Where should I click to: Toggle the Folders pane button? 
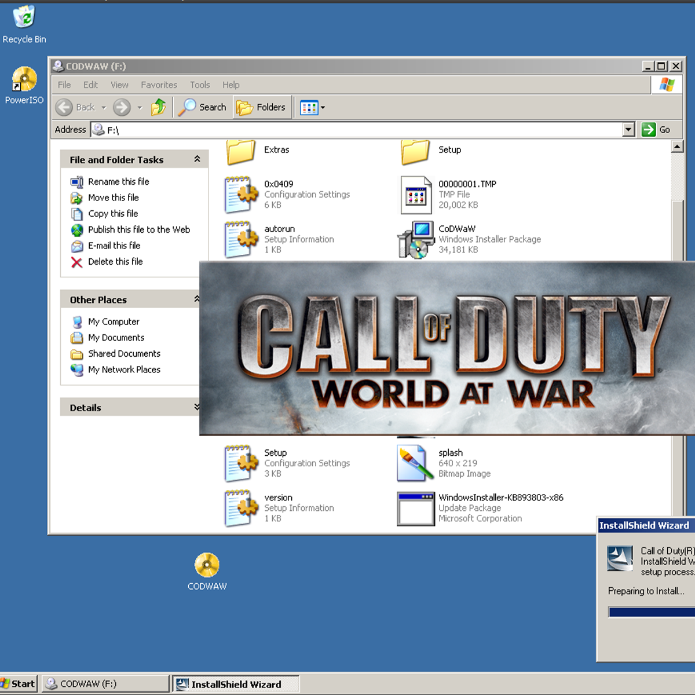click(x=261, y=107)
